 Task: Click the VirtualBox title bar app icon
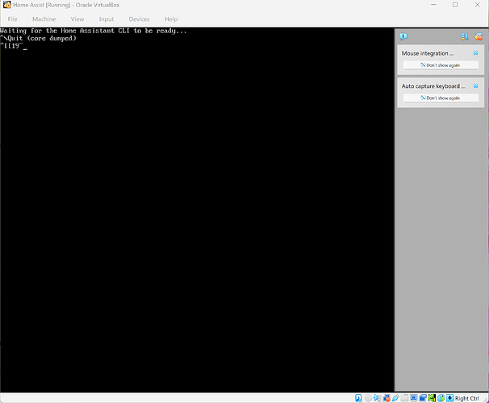point(7,5)
